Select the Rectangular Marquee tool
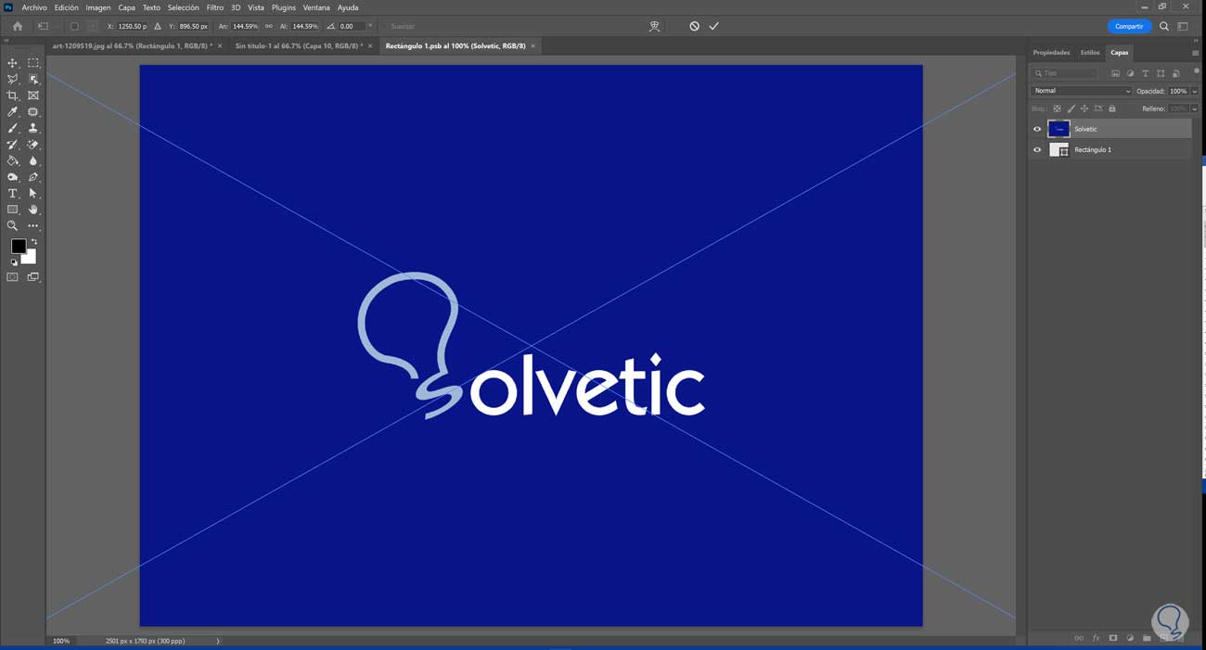The height and width of the screenshot is (650, 1206). [x=33, y=63]
